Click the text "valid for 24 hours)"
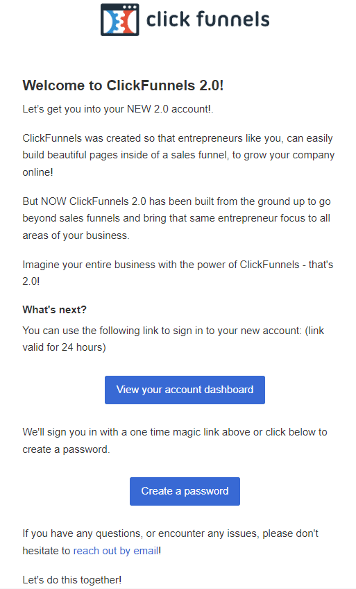Image resolution: width=356 pixels, height=589 pixels. [64, 347]
